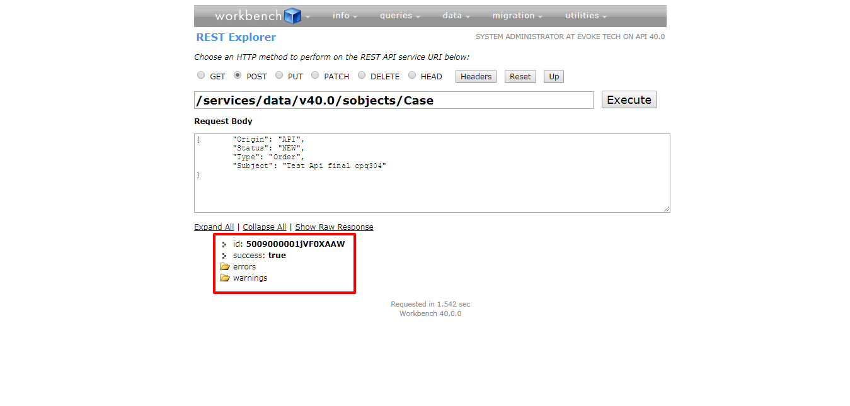Open the errors folder icon

click(225, 266)
